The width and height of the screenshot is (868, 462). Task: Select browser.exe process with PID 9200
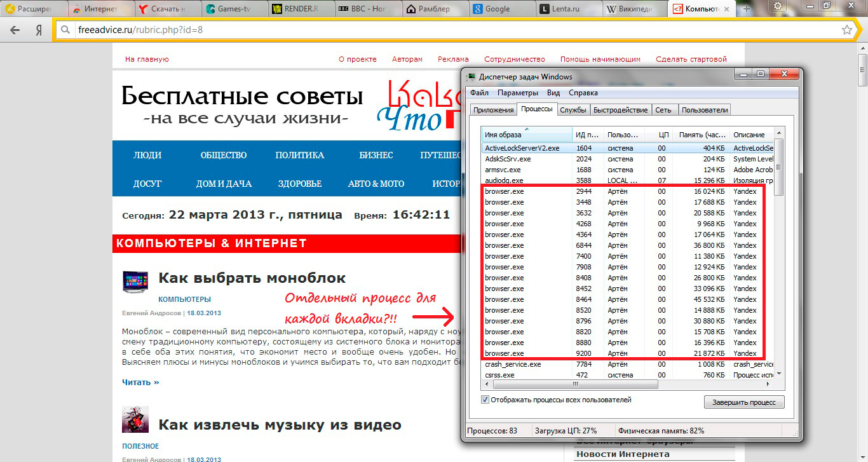point(628,353)
